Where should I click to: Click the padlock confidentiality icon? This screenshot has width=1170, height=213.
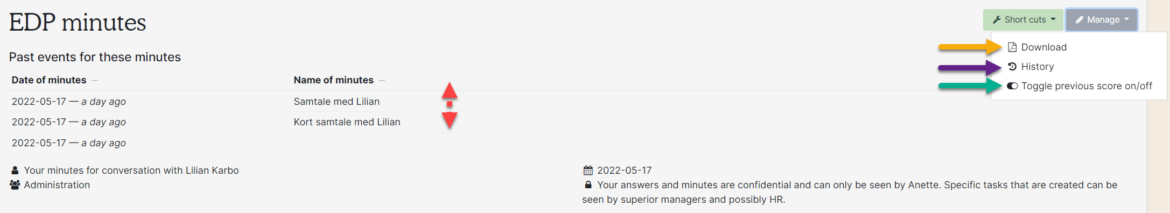point(588,184)
